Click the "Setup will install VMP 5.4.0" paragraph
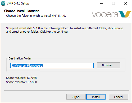132x103 pixels. [x=65, y=30]
